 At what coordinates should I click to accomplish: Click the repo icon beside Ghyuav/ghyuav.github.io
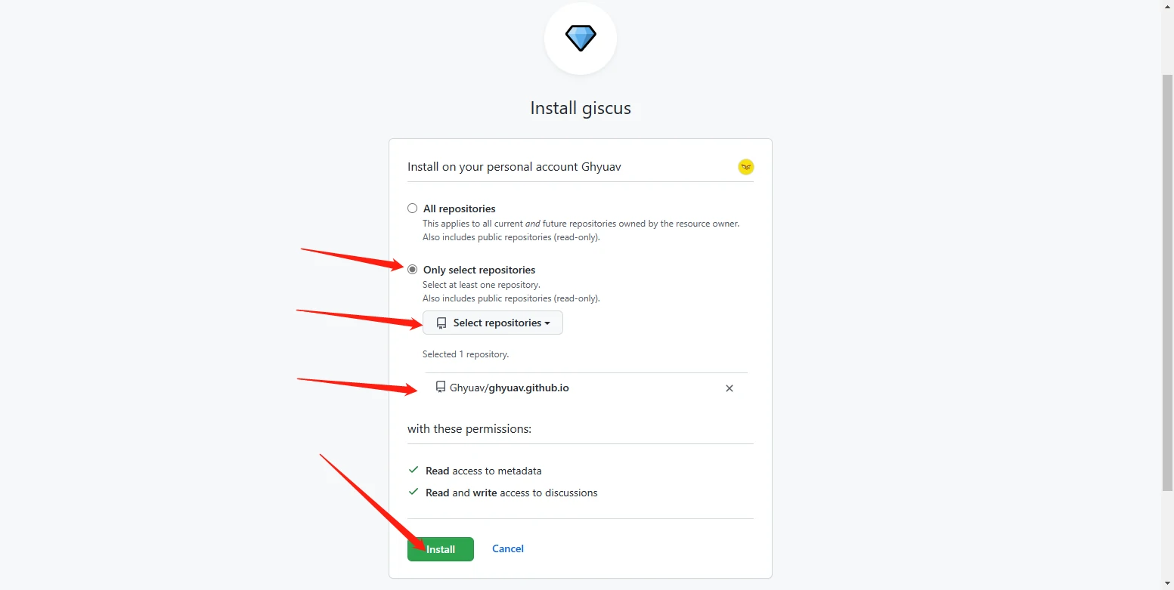pyautogui.click(x=441, y=388)
